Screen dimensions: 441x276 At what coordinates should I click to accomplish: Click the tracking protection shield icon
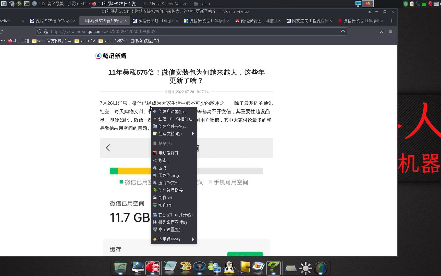pyautogui.click(x=39, y=31)
